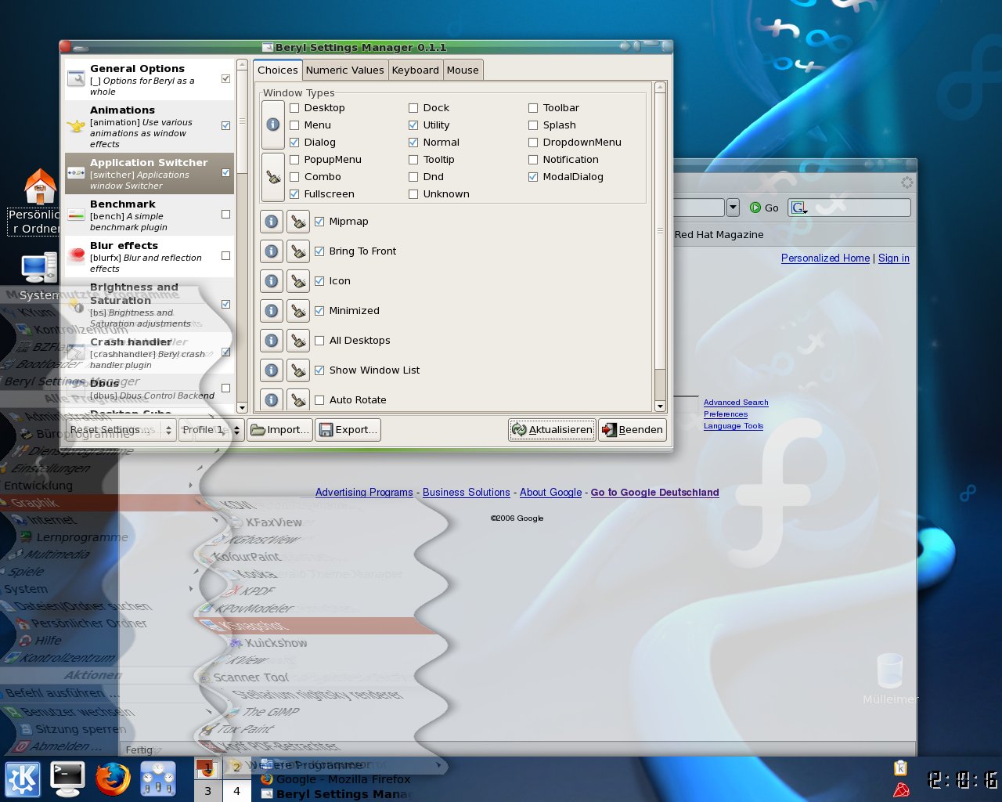Check Toolbar window type
The width and height of the screenshot is (1002, 802).
point(533,108)
